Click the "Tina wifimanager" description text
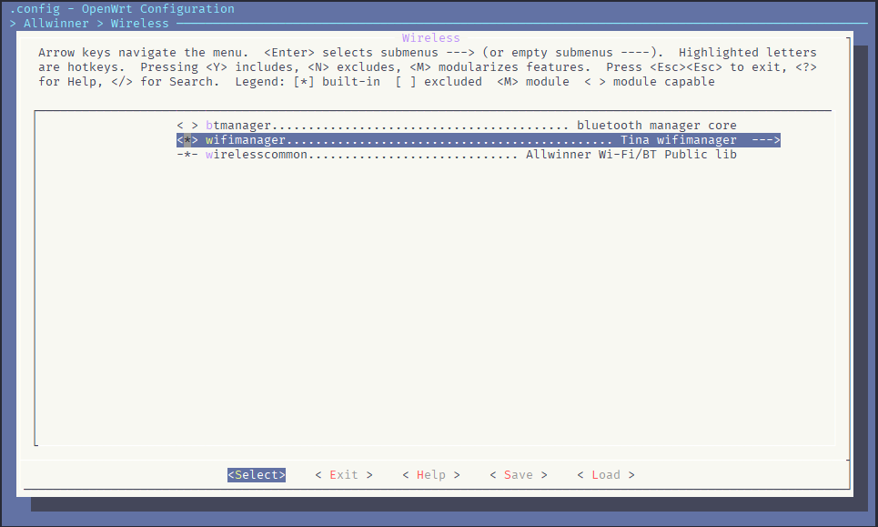878x527 pixels. 679,140
